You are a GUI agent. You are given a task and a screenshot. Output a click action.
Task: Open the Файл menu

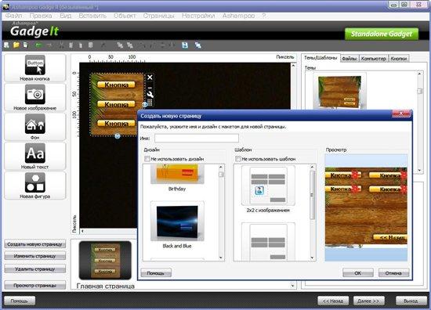point(14,16)
